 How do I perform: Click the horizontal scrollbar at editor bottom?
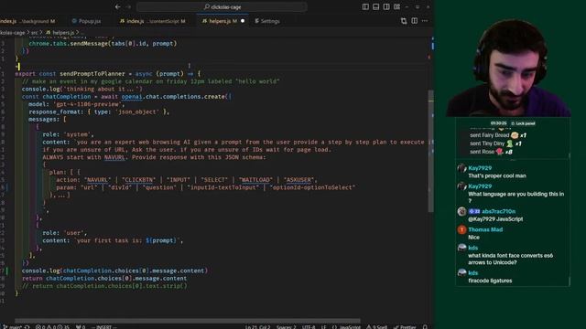pyautogui.click(x=187, y=321)
